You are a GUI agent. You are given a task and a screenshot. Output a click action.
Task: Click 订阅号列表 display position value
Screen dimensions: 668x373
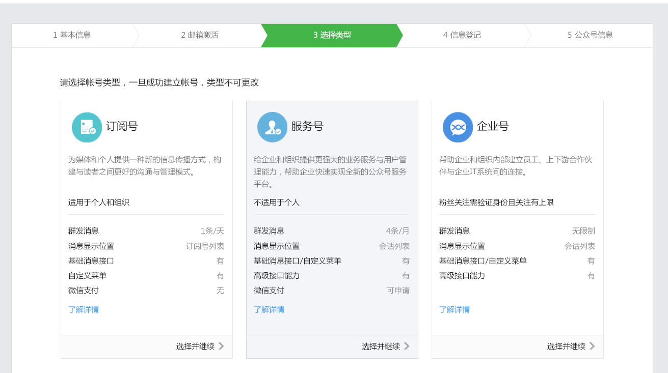pyautogui.click(x=205, y=246)
